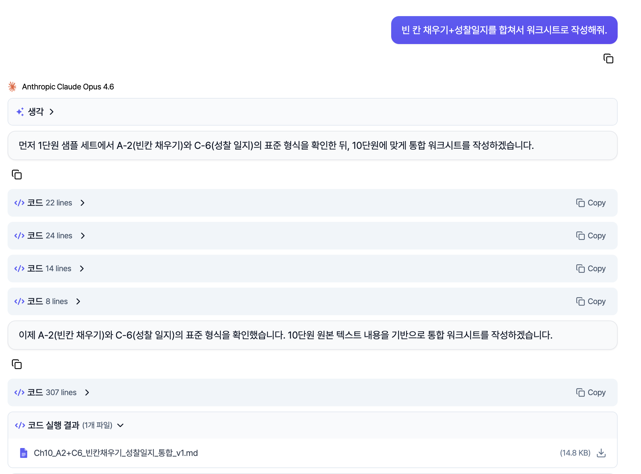Copy the 22 lines code block
Screen dimensions: 641x474
[x=591, y=203]
